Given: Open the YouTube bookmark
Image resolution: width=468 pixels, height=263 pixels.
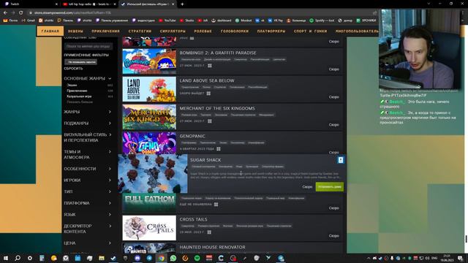Looking at the screenshot, I should click(x=167, y=20).
